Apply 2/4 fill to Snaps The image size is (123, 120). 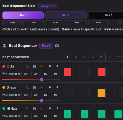(36, 95)
